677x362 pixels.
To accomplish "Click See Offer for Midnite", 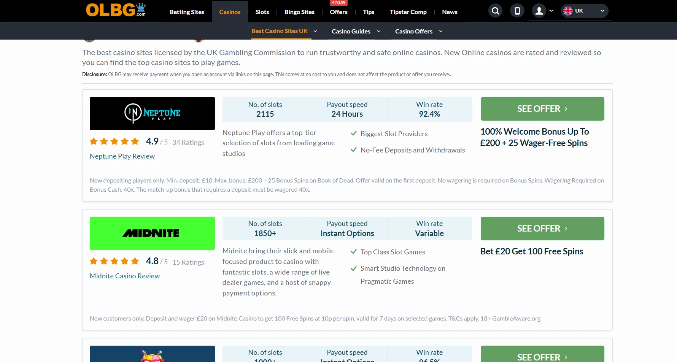I will point(542,229).
